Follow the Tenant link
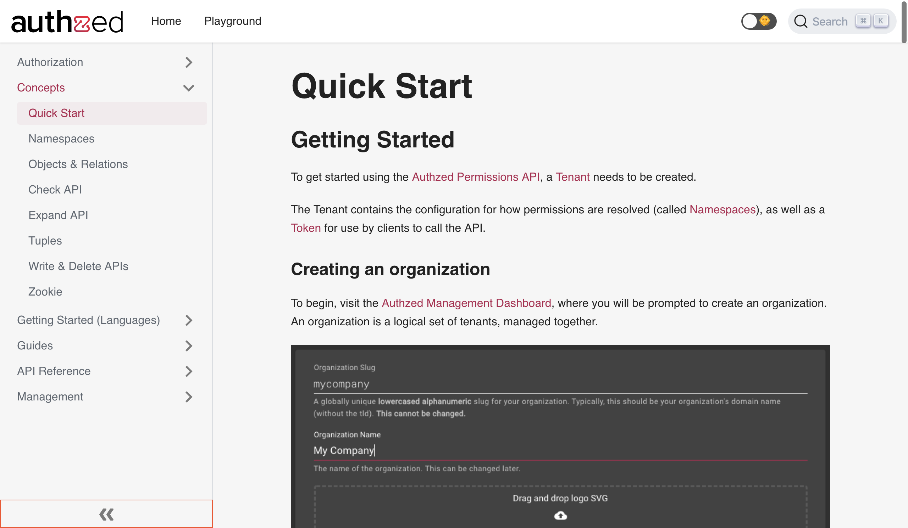Image resolution: width=908 pixels, height=528 pixels. 572,177
